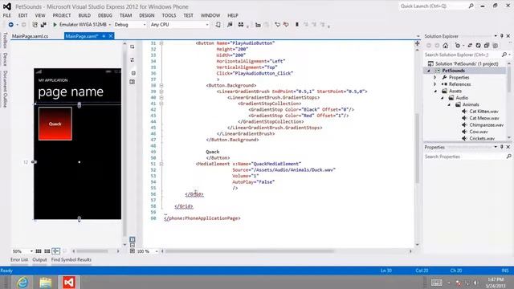Click the expand pane icon atop the splitter
514x289 pixels.
(132, 47)
